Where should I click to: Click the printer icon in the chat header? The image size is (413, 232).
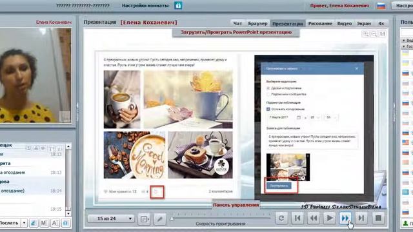pos(36,148)
